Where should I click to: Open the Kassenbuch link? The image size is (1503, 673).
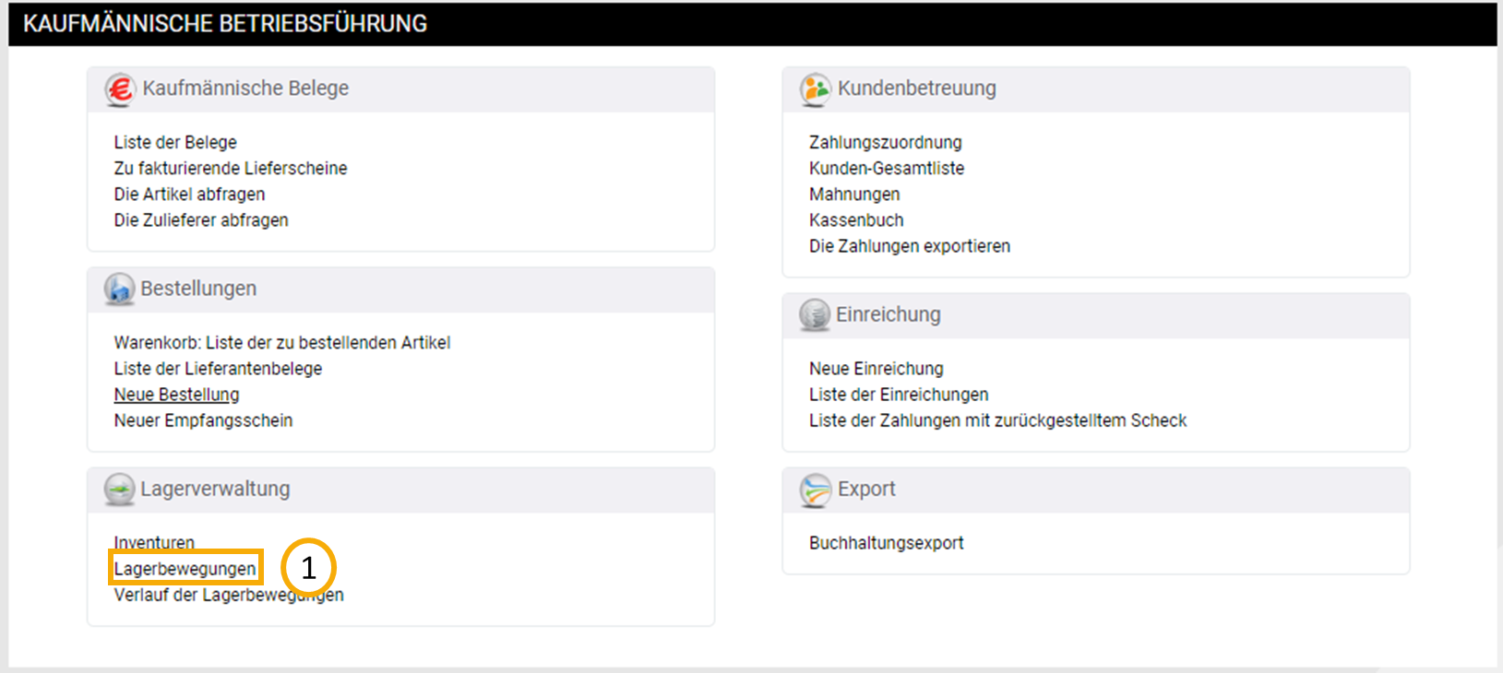tap(856, 219)
